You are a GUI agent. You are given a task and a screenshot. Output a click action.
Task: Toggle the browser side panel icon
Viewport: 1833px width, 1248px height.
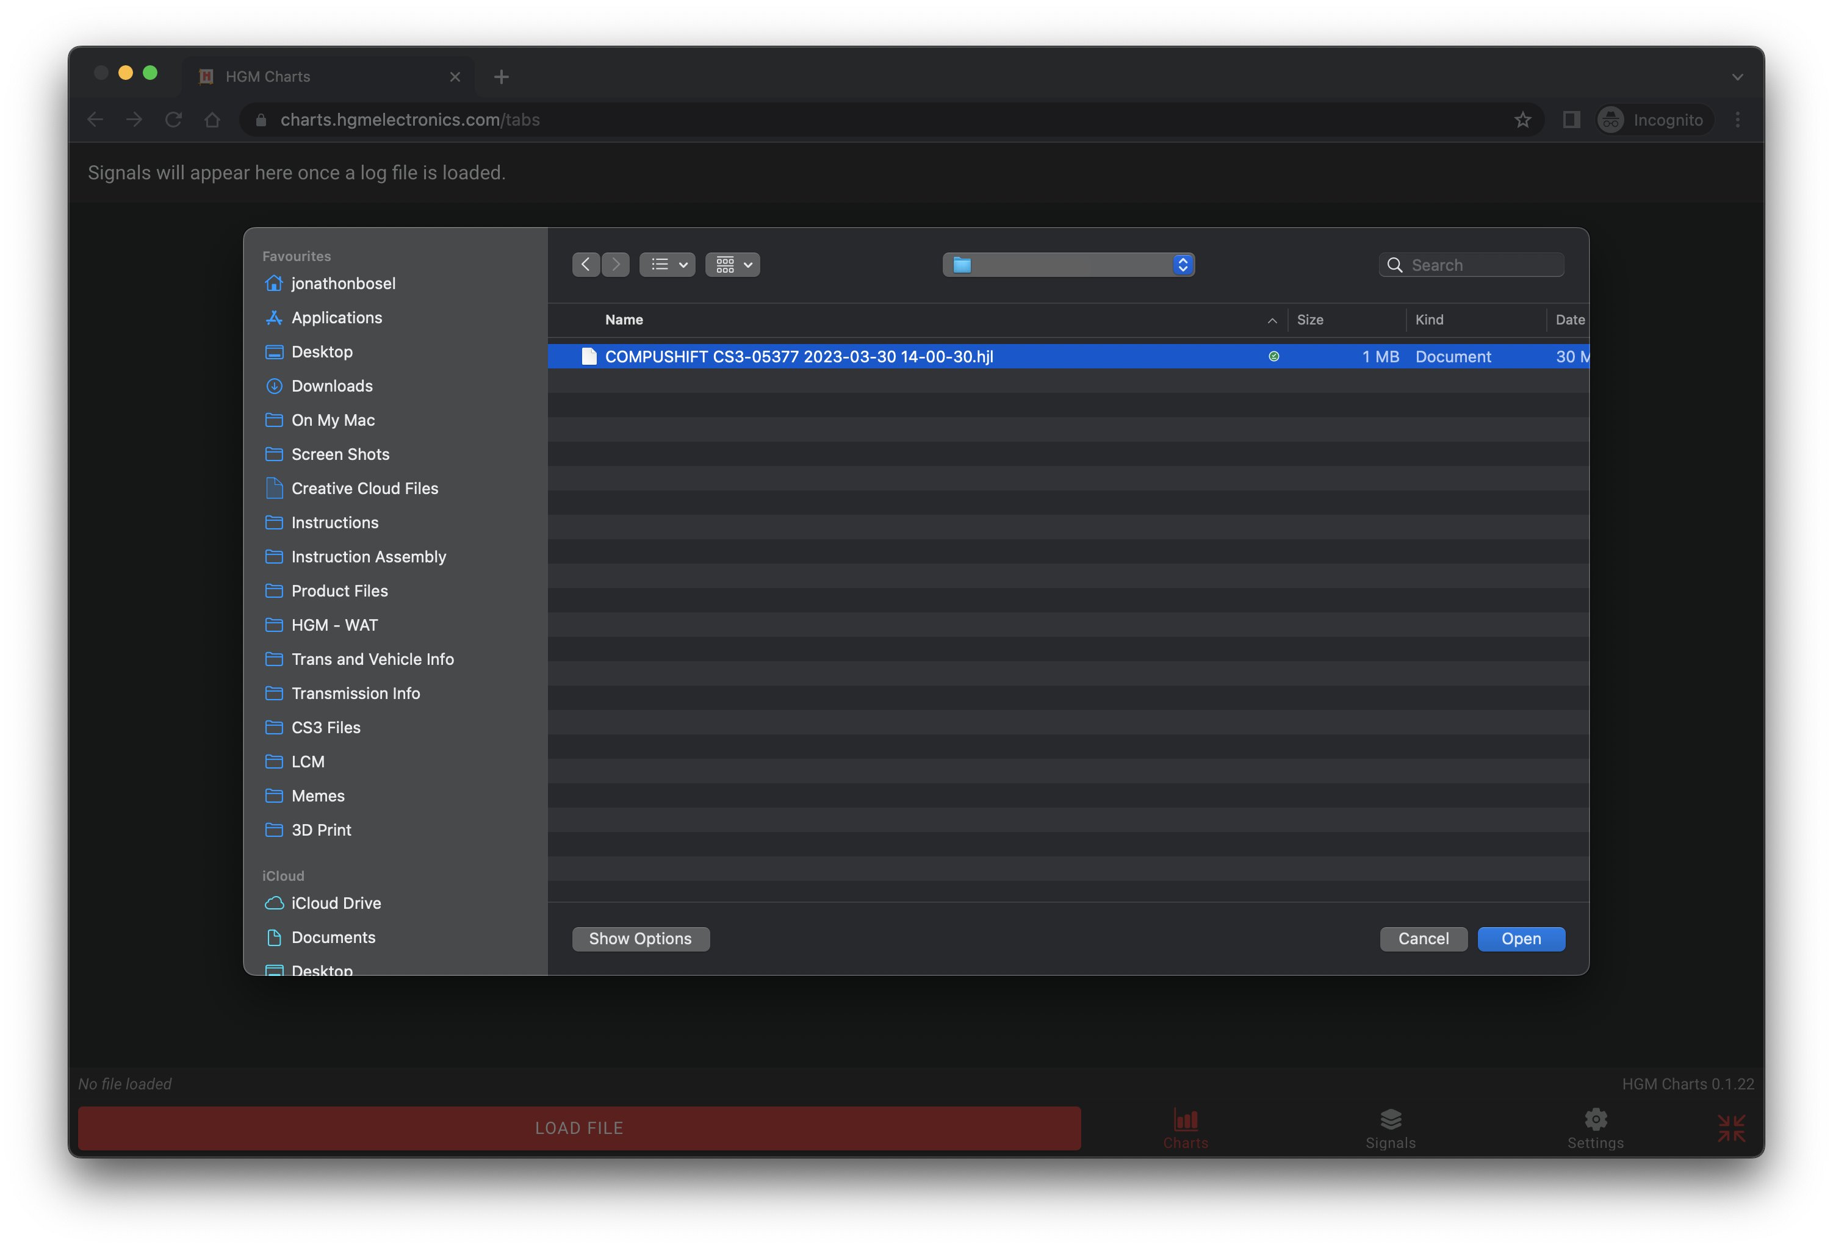[x=1571, y=120]
